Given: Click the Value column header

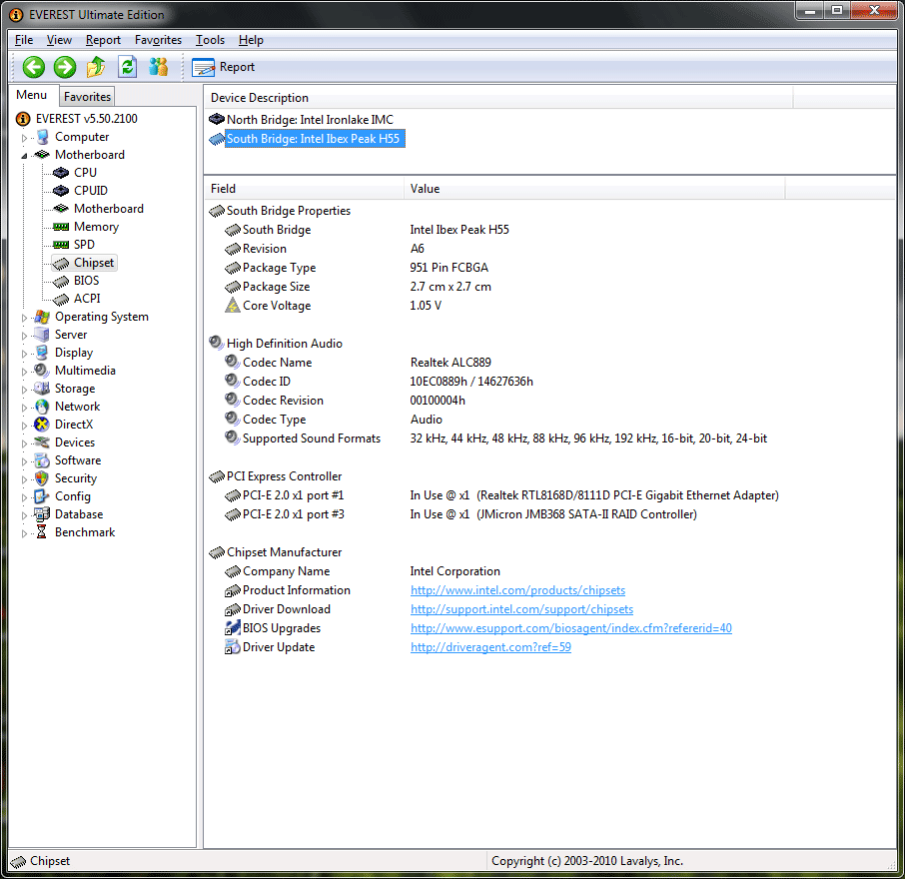Looking at the screenshot, I should (594, 189).
